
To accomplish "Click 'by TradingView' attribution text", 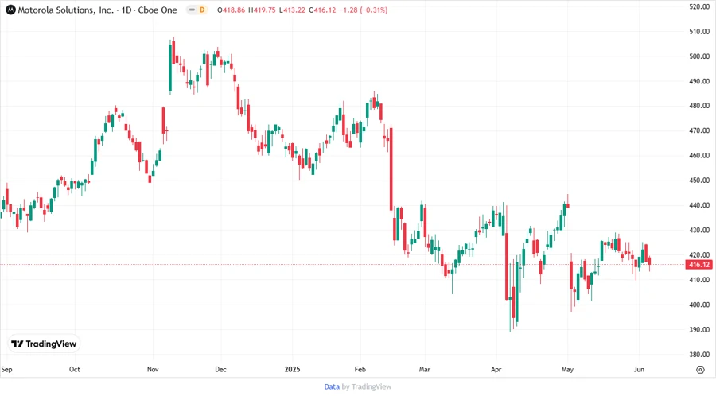I will click(367, 386).
